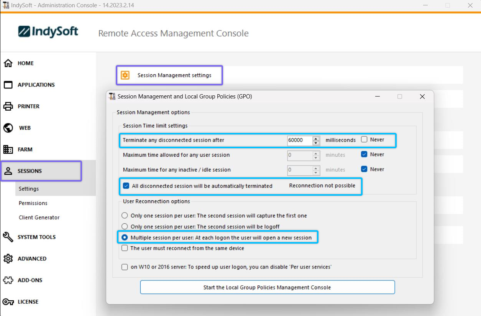Open Client Generator under Sessions
Viewport: 481px width, 316px height.
pos(39,218)
